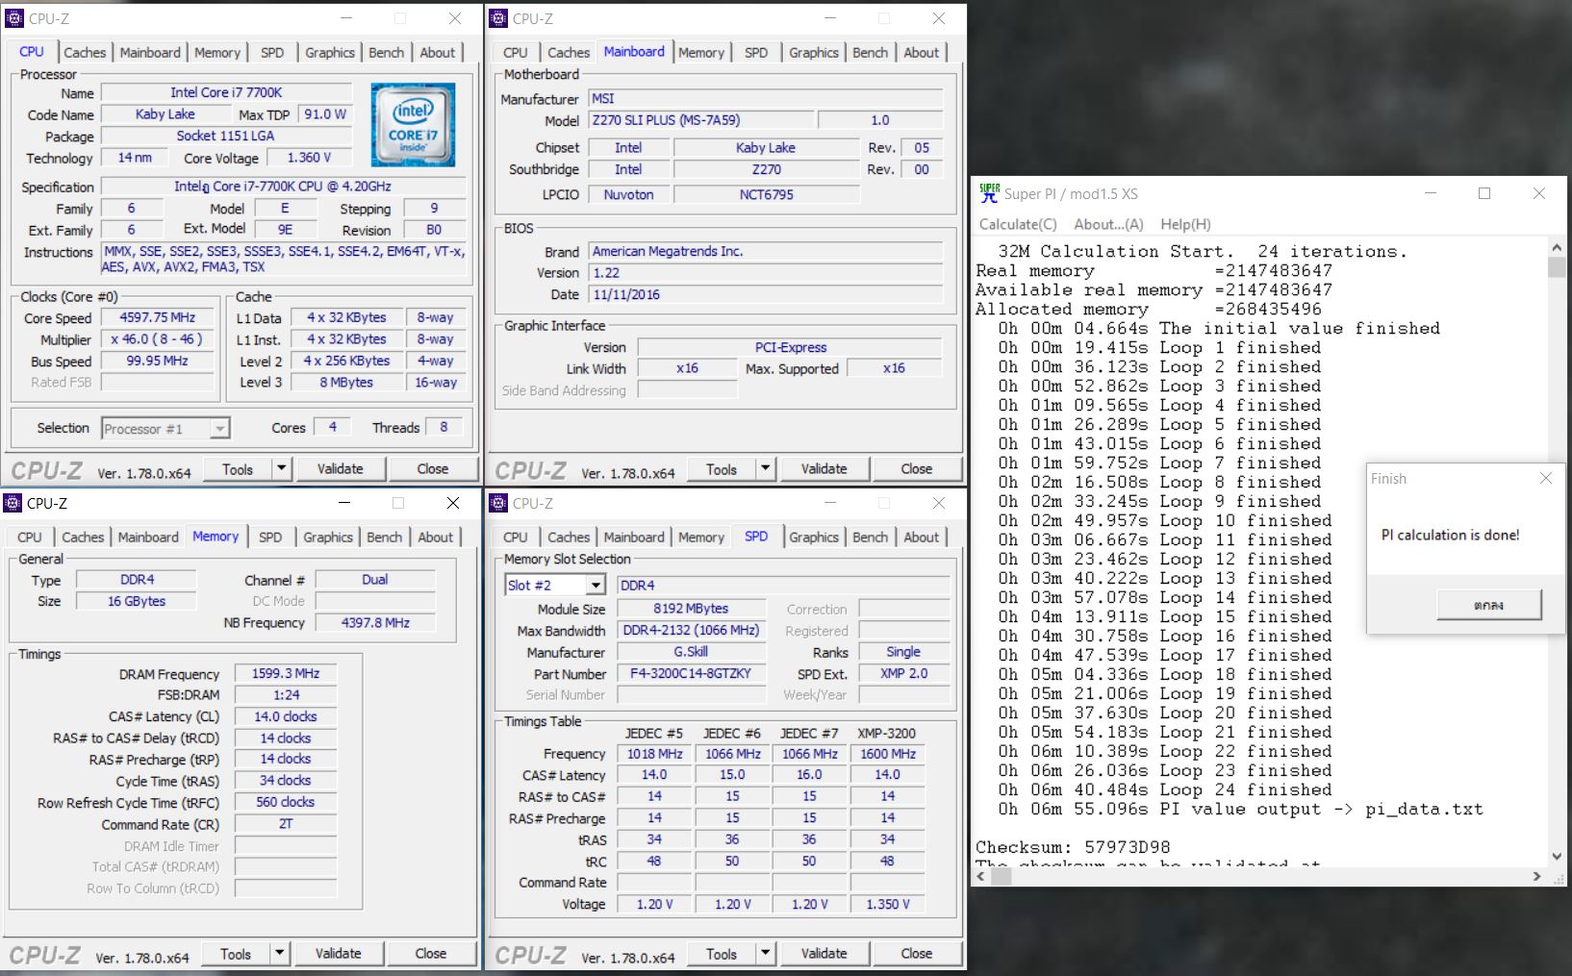Select Graphics tab in Mainboard window

coord(813,53)
